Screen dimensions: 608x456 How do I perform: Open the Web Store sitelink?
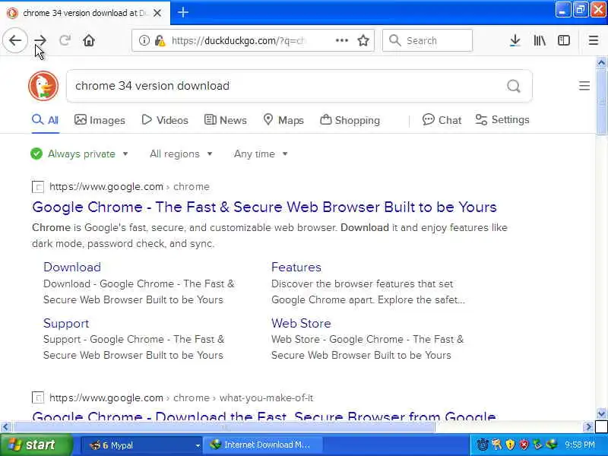(x=301, y=324)
